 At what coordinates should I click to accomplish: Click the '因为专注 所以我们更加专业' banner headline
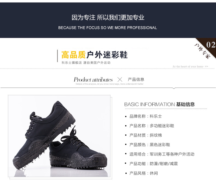click(108, 18)
